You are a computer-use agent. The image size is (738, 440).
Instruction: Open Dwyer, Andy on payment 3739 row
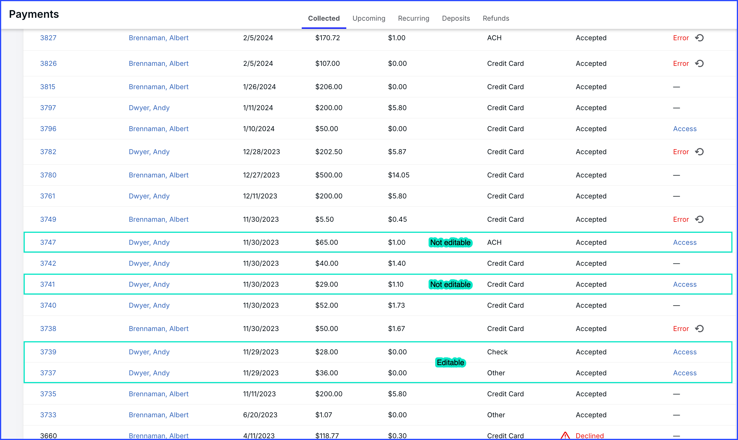pyautogui.click(x=149, y=352)
